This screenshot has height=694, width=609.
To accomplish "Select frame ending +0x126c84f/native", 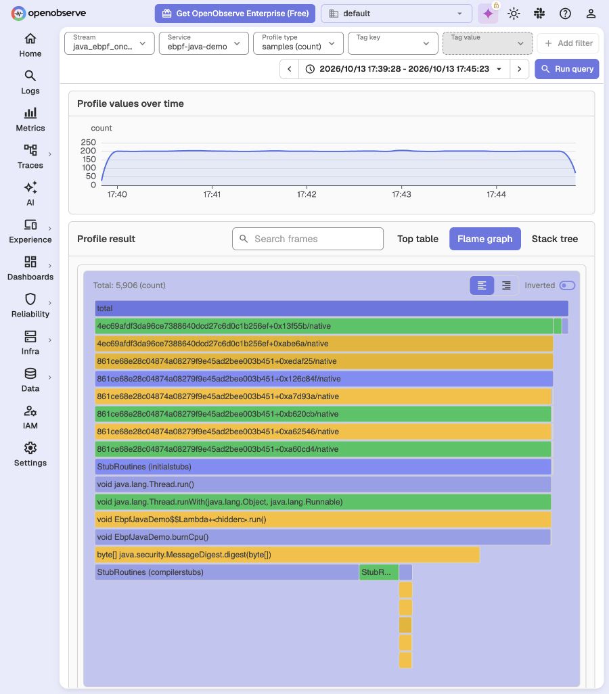I will 323,379.
